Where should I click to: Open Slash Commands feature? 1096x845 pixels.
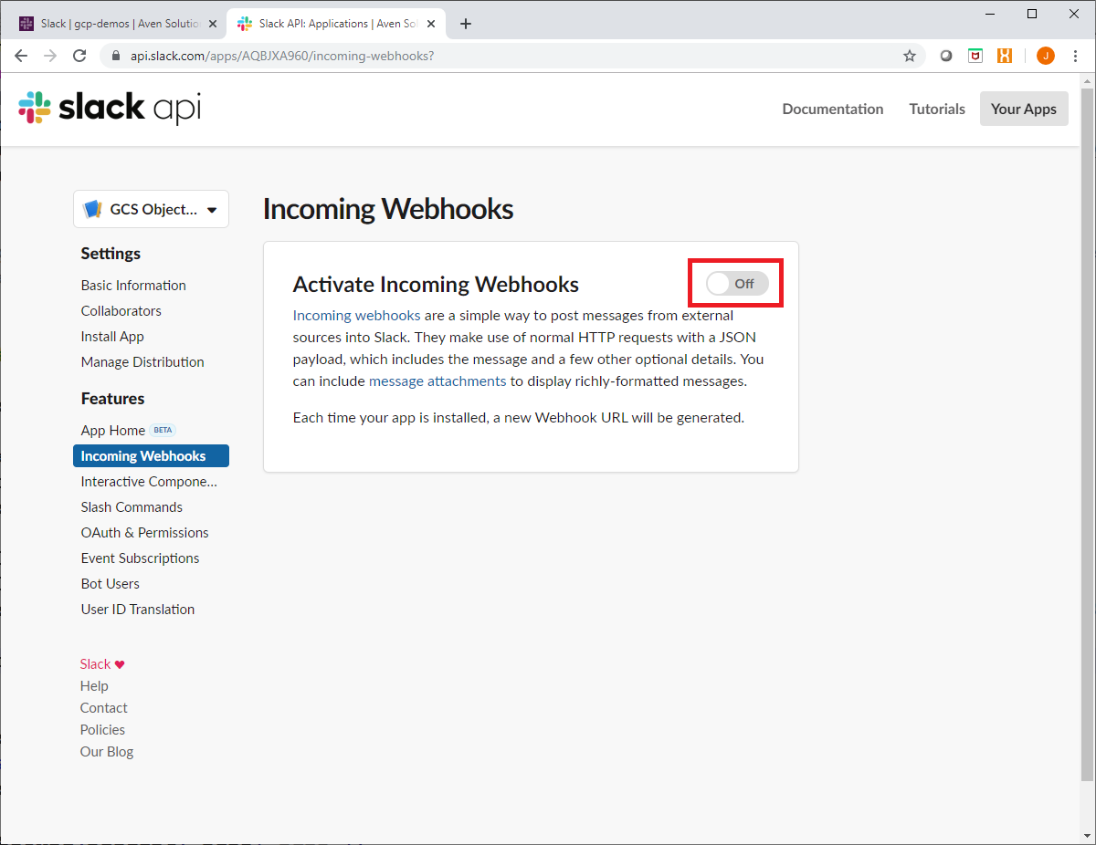point(132,507)
